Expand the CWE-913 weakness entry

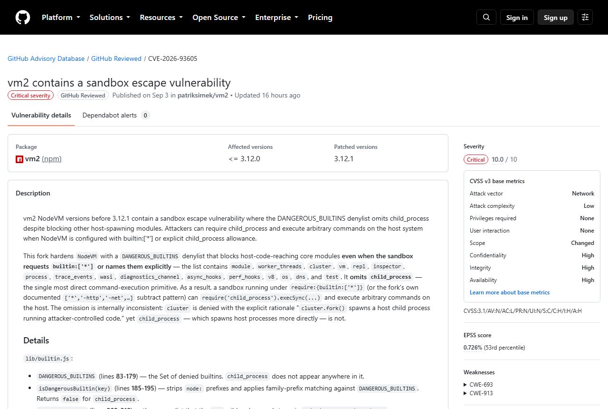(x=478, y=393)
